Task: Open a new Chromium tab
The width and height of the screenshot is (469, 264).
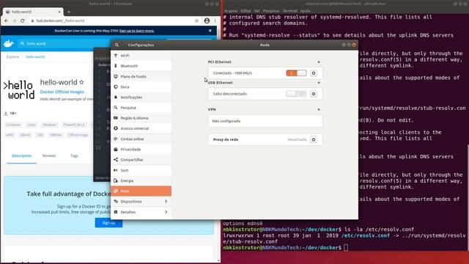Action: click(69, 12)
